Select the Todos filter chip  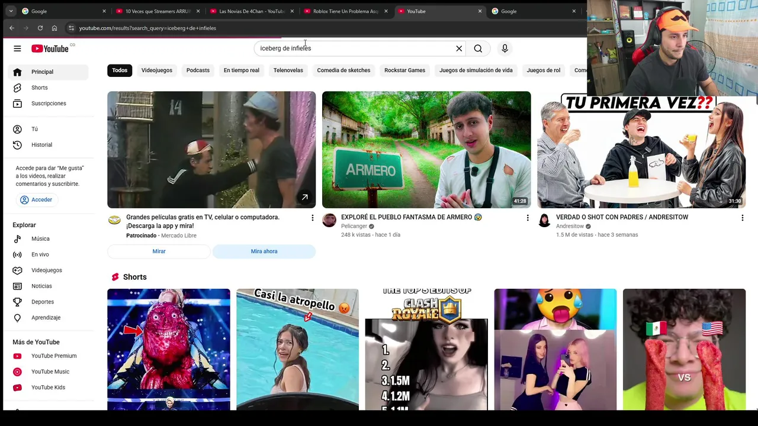(x=120, y=70)
